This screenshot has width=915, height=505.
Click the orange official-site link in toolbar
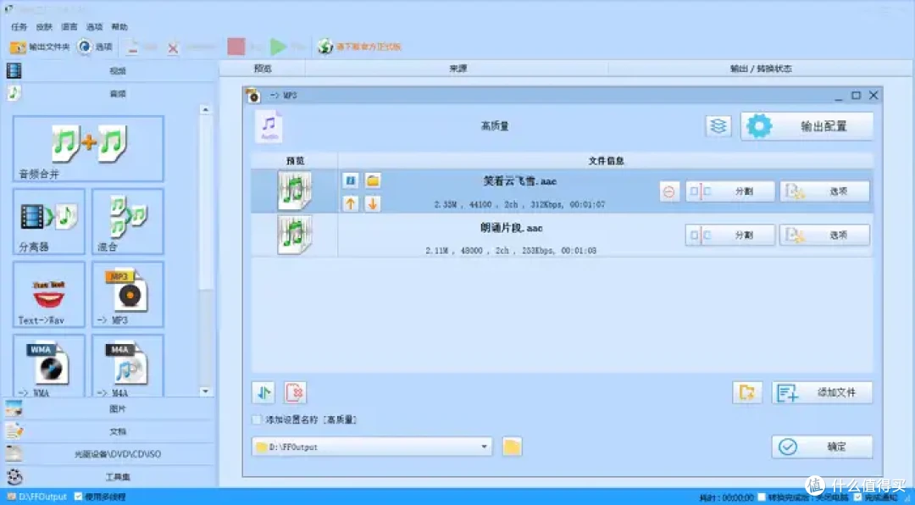369,47
